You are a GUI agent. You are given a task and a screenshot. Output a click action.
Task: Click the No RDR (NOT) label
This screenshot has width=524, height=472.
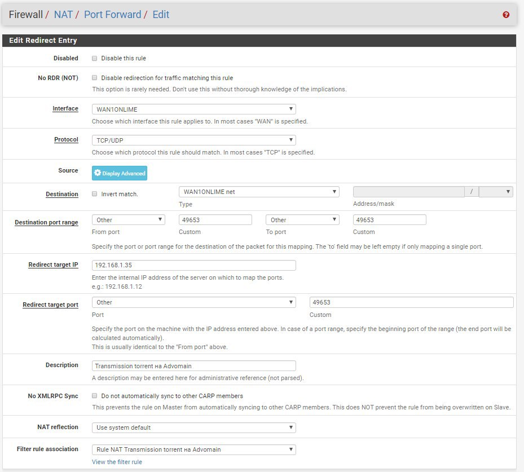point(58,78)
